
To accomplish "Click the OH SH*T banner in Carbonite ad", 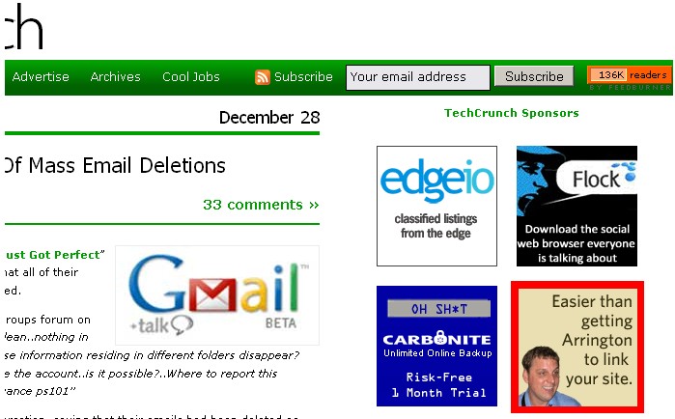I will 438,309.
